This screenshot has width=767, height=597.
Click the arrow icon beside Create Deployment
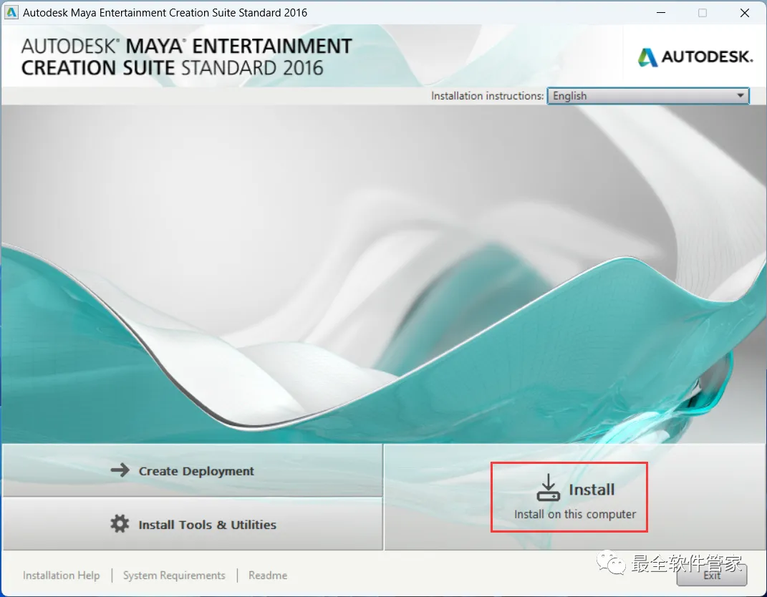click(120, 470)
